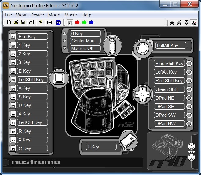Screen dimensions: 201x175
Task: Click the 4 Key assignment
Action: pyautogui.click(x=32, y=114)
